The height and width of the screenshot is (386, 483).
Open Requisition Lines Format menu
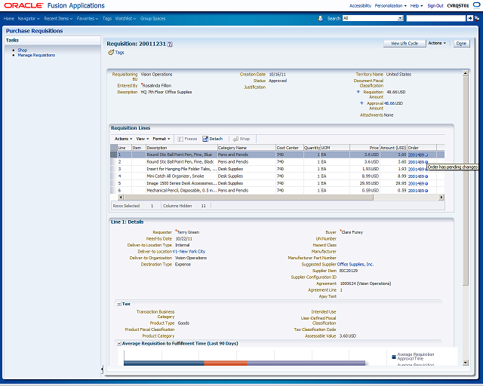162,139
